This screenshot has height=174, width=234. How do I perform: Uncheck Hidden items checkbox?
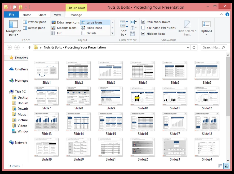(143, 34)
